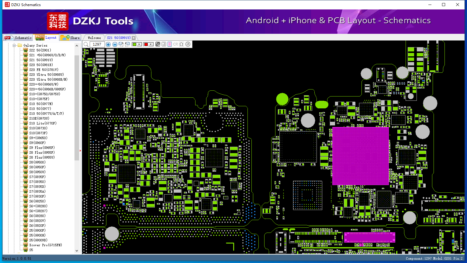Select S20 Ultra 5G(G988B/N) entry

(48, 79)
